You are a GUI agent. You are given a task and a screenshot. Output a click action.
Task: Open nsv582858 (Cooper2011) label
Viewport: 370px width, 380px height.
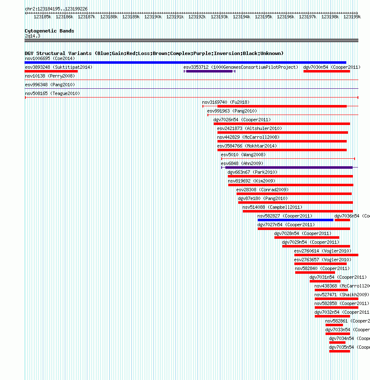click(x=342, y=302)
